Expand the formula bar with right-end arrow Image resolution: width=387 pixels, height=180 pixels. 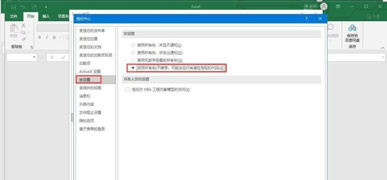(383, 57)
